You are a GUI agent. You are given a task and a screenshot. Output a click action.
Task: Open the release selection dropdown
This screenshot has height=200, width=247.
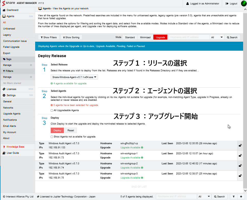coord(74,77)
